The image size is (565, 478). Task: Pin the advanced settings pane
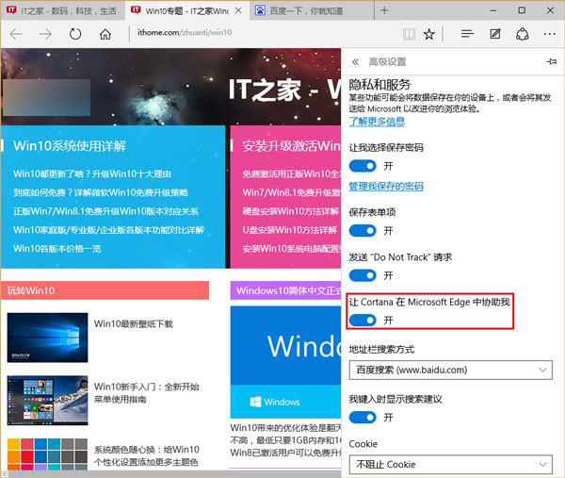coord(551,61)
